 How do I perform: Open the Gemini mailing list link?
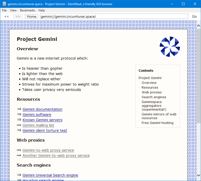coord(38,125)
